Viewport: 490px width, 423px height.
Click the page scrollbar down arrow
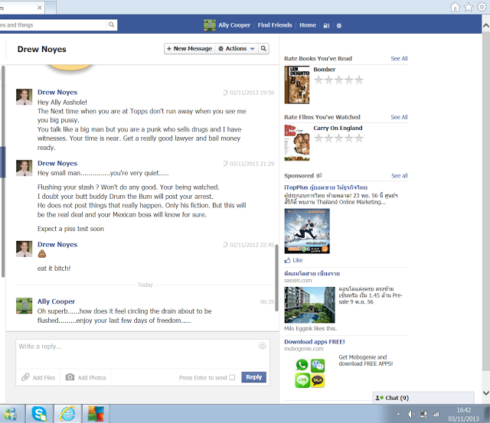486,393
